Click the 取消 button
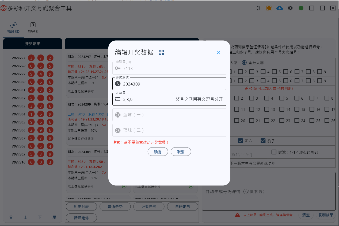The width and height of the screenshot is (339, 226). click(x=181, y=152)
